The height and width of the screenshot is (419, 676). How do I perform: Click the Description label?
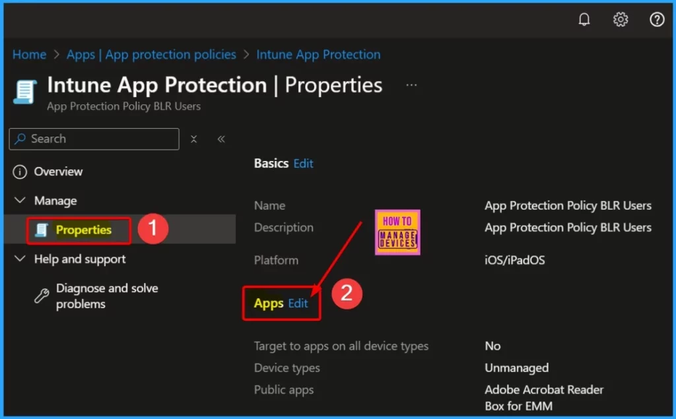pos(284,228)
